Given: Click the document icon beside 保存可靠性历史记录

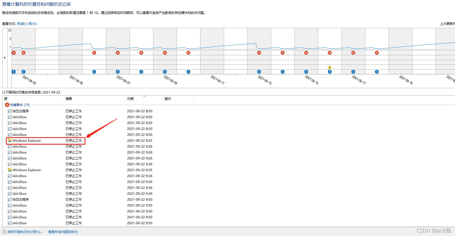Looking at the screenshot, I should point(4,232).
